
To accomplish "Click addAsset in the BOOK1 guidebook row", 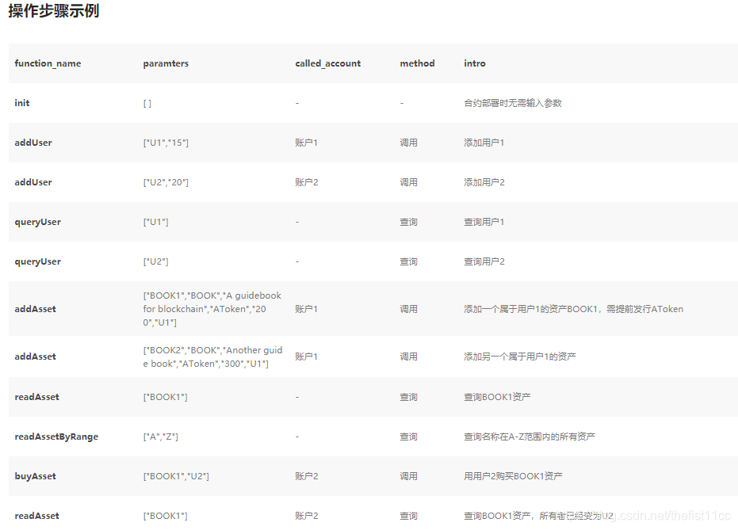I will (x=36, y=309).
